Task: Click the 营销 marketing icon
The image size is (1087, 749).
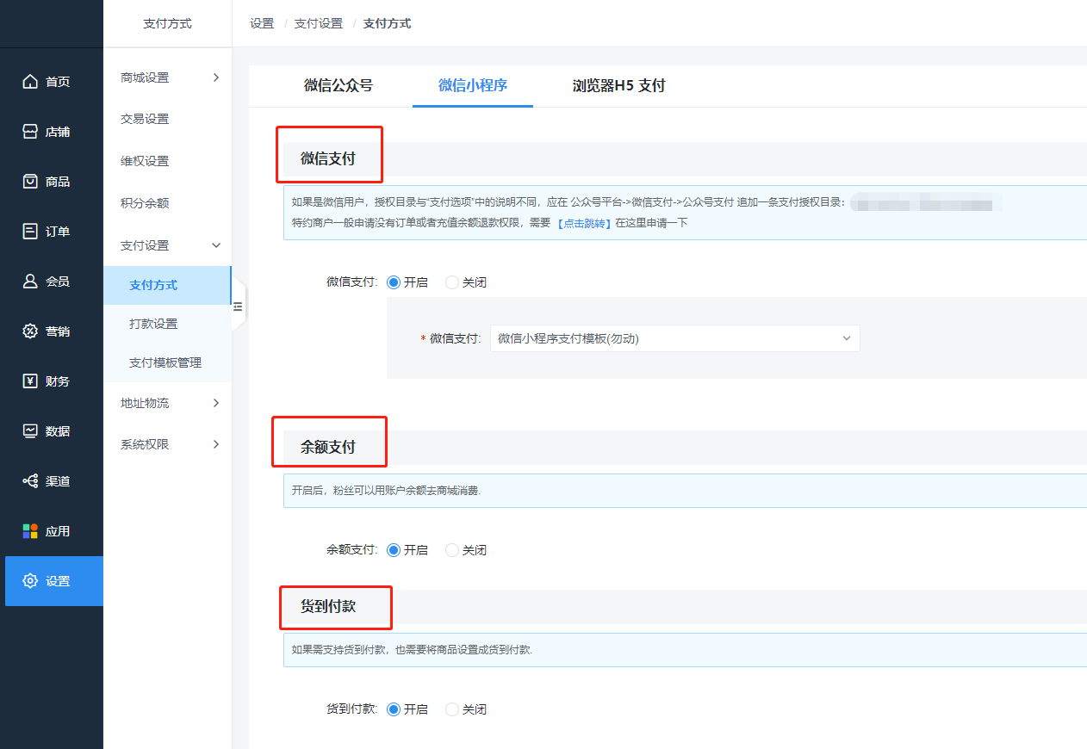Action: [x=30, y=331]
